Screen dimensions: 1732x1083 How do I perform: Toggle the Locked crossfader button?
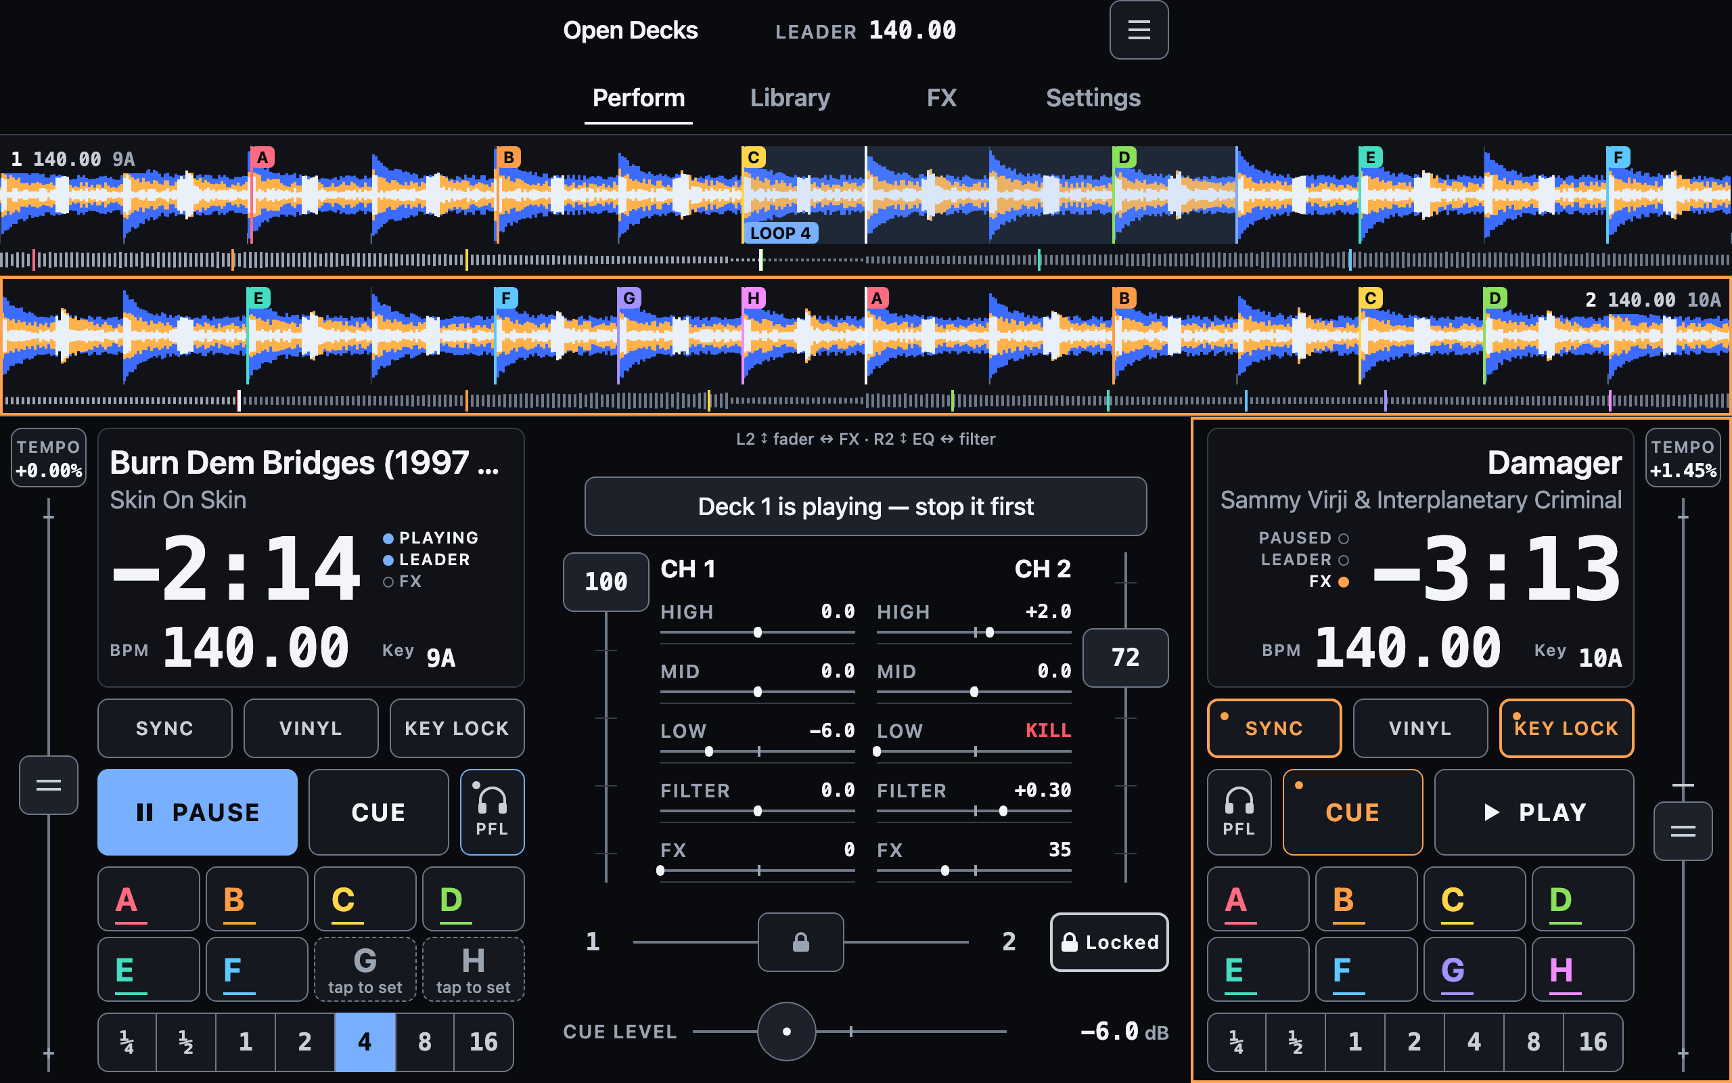point(1110,942)
